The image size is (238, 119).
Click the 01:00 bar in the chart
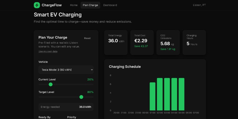tap(153, 96)
